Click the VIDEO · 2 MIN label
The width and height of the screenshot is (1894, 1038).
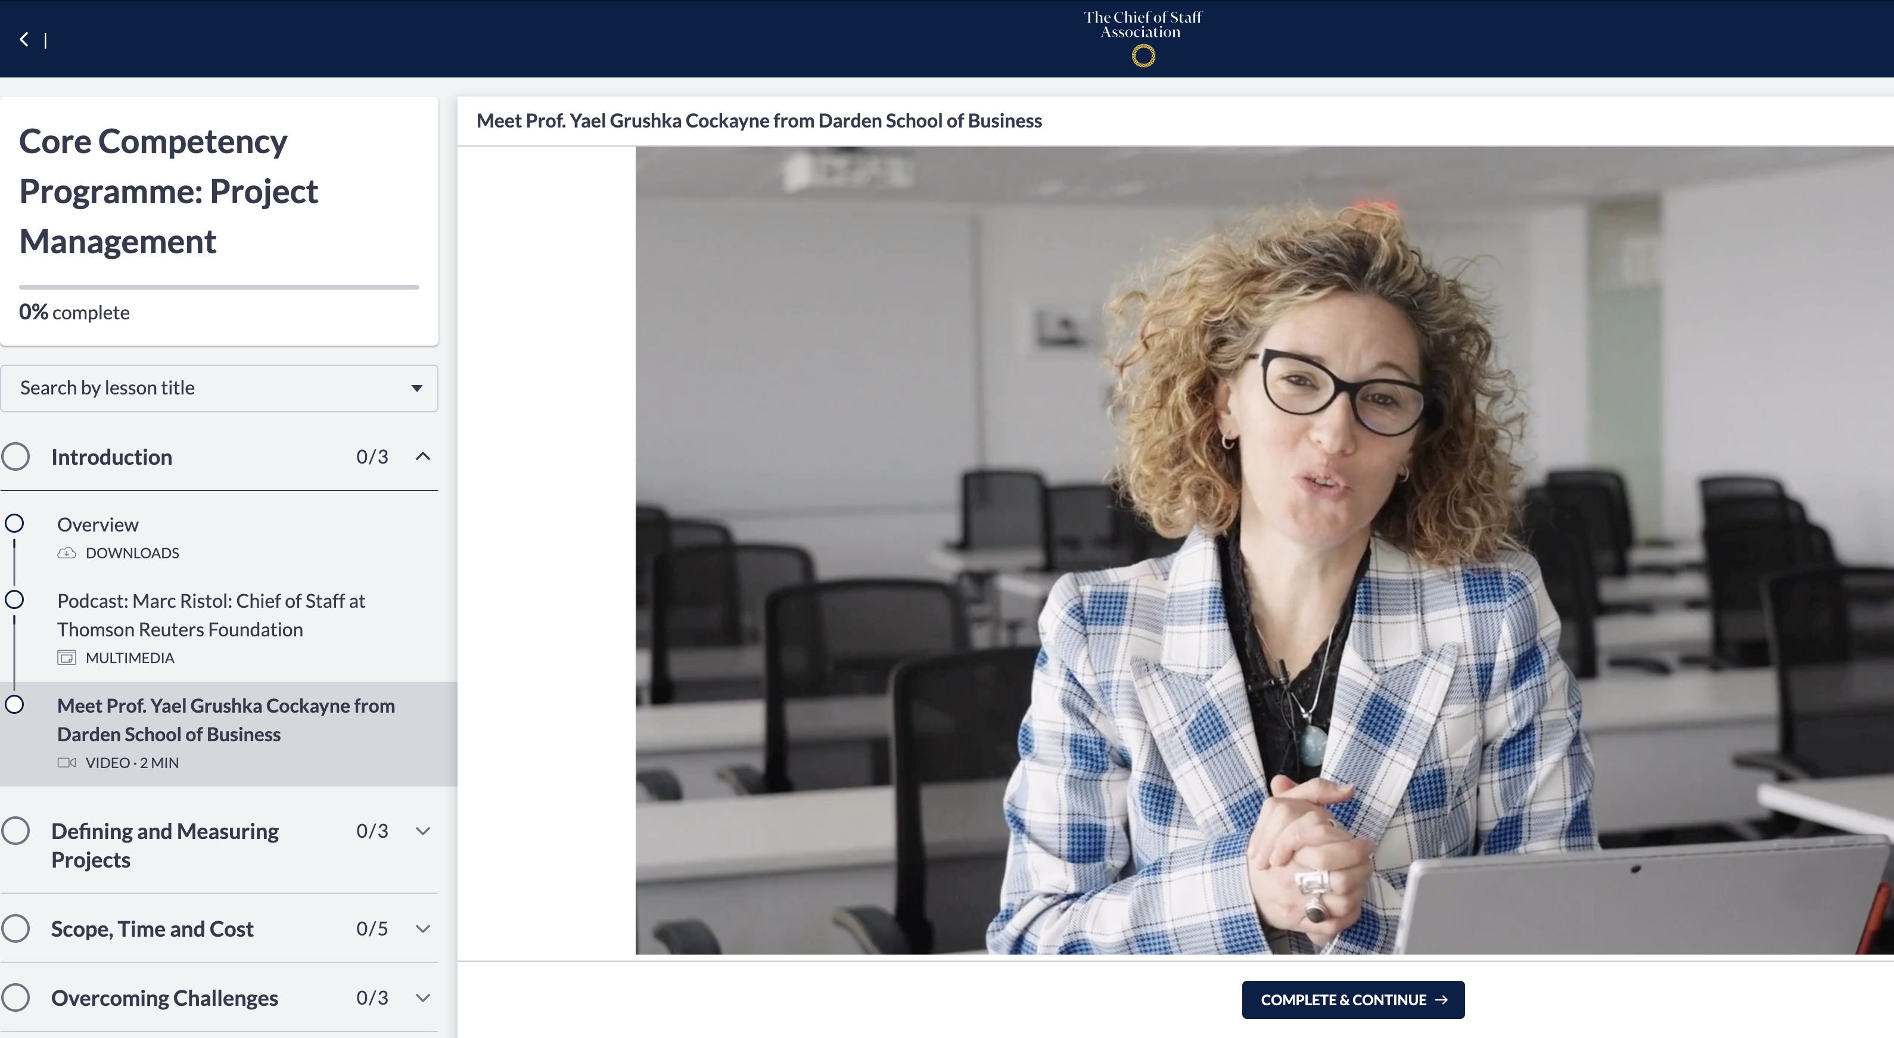tap(132, 763)
